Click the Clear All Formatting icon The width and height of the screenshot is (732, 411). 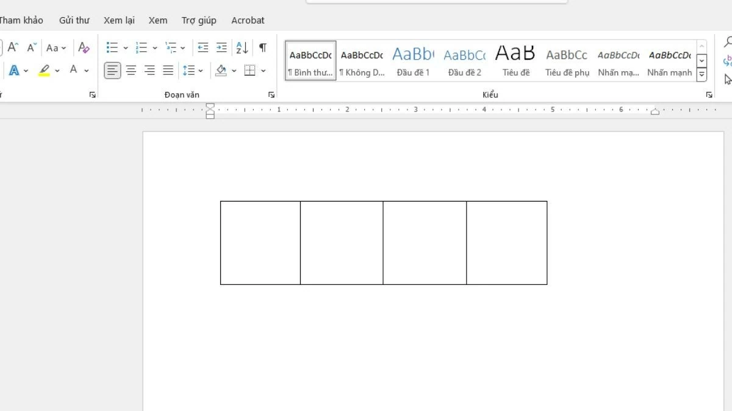click(x=84, y=47)
